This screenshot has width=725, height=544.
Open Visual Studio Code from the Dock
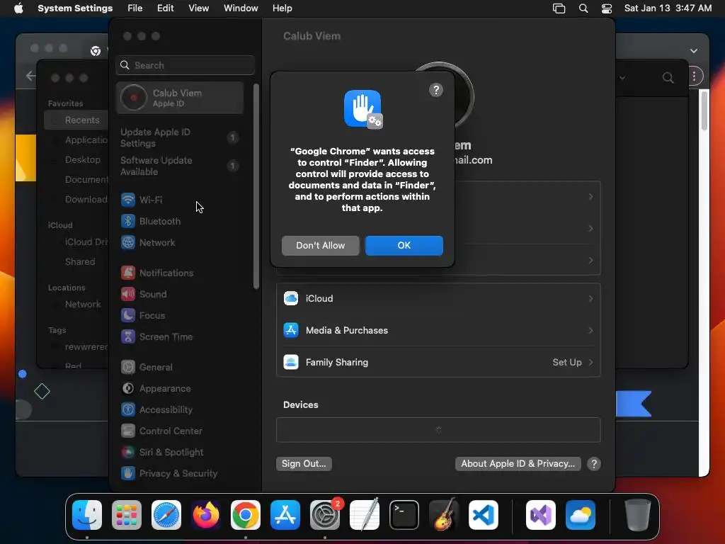pos(484,515)
